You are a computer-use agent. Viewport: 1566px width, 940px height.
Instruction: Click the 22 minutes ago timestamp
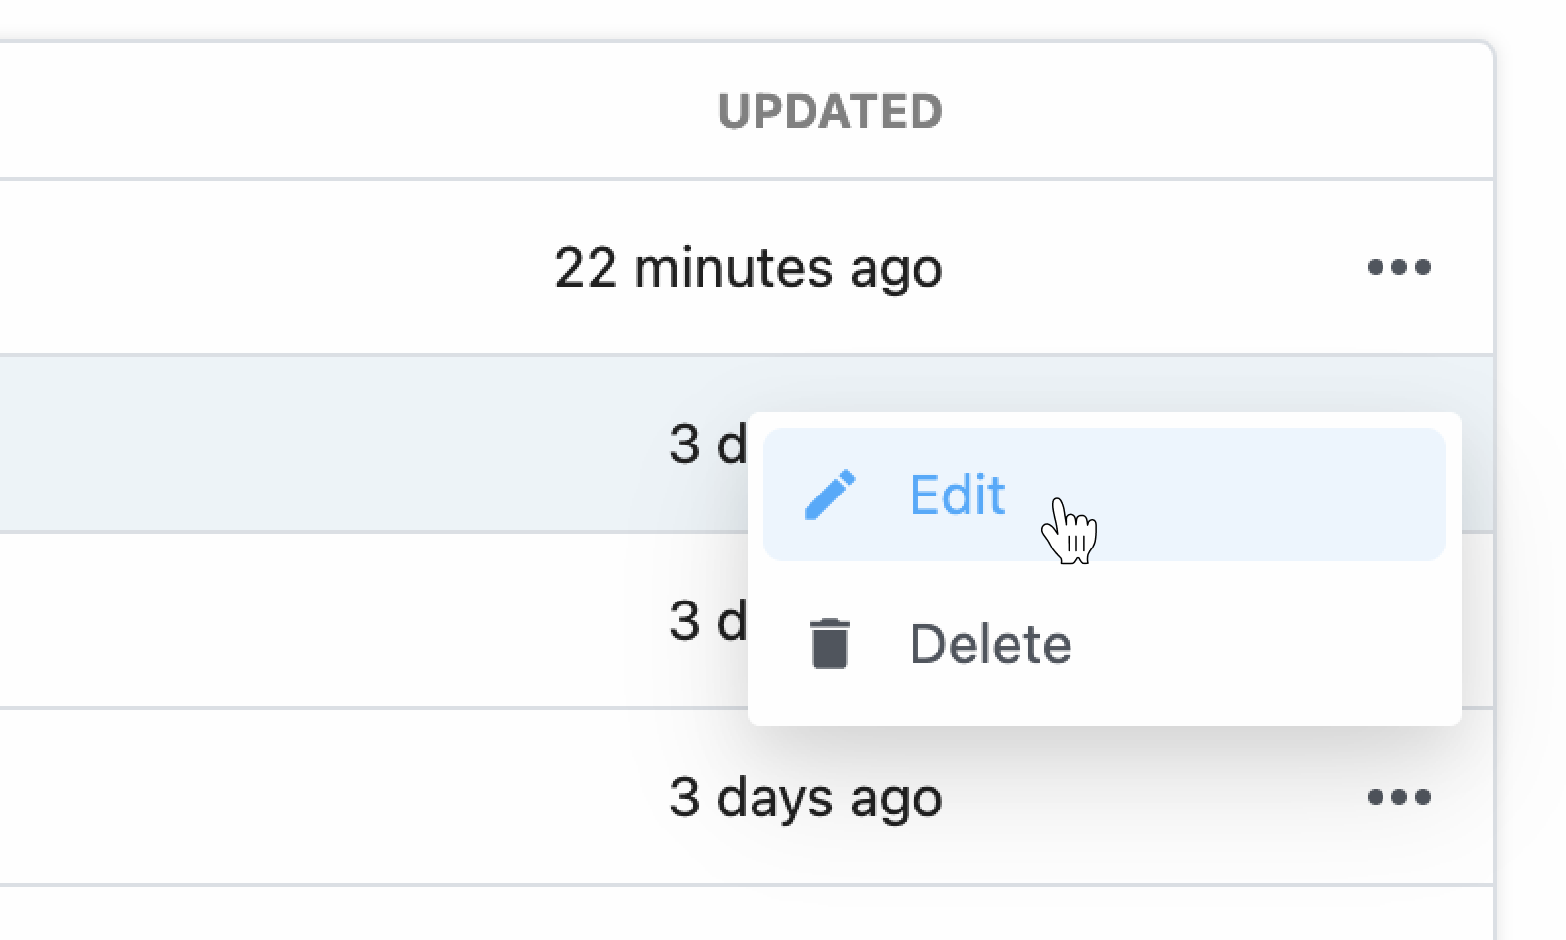pyautogui.click(x=749, y=268)
